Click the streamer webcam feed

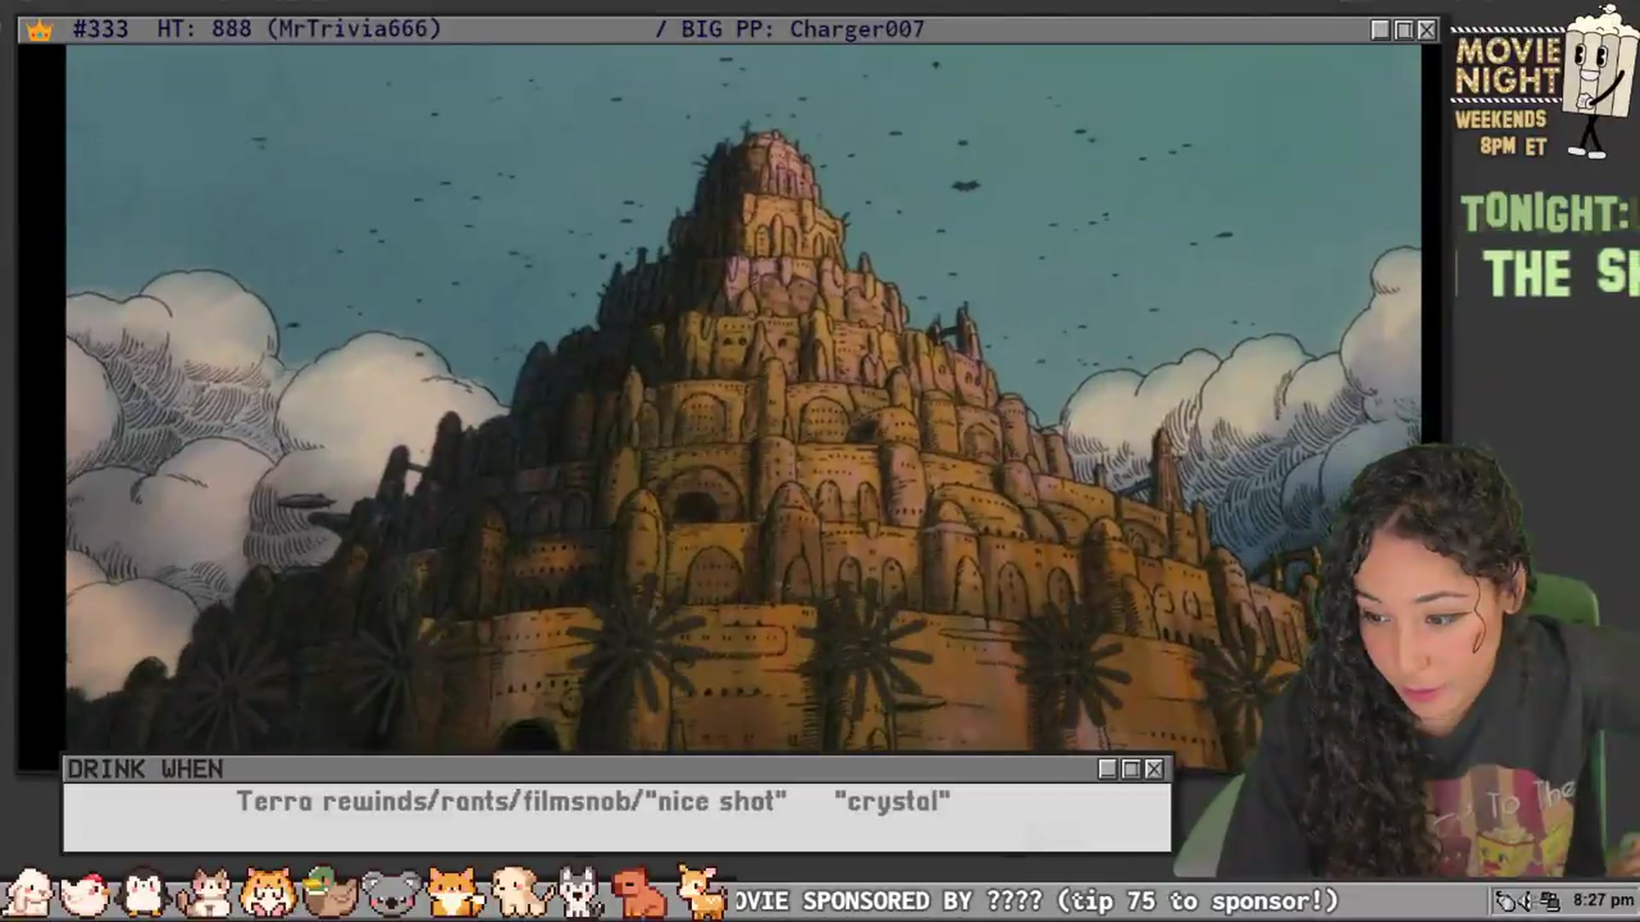[1409, 662]
